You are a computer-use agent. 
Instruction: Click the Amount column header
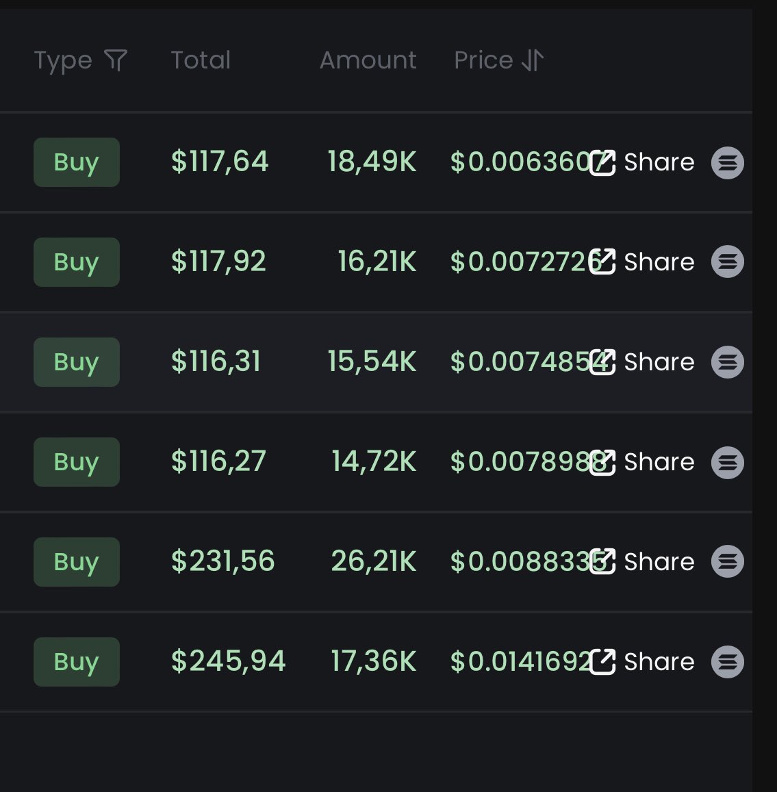point(368,60)
